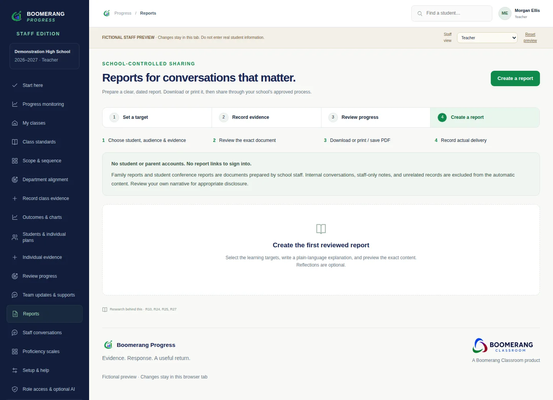Screen dimensions: 553x400
Task: Select the Record evidence step tab
Action: coord(267,117)
